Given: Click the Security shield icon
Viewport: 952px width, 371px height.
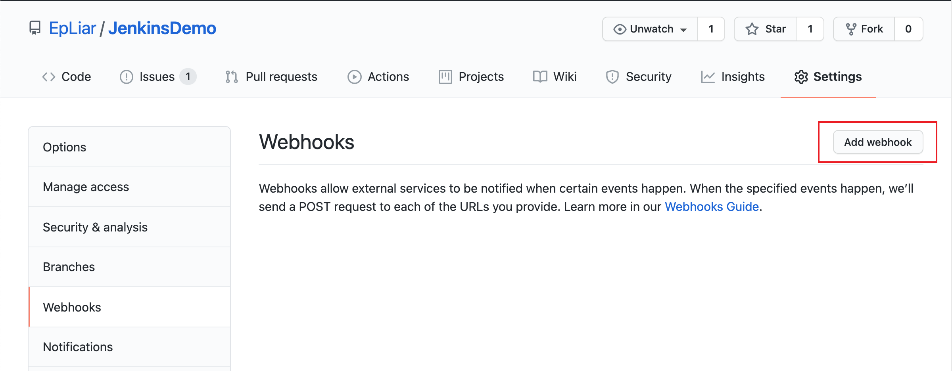Looking at the screenshot, I should click(612, 76).
